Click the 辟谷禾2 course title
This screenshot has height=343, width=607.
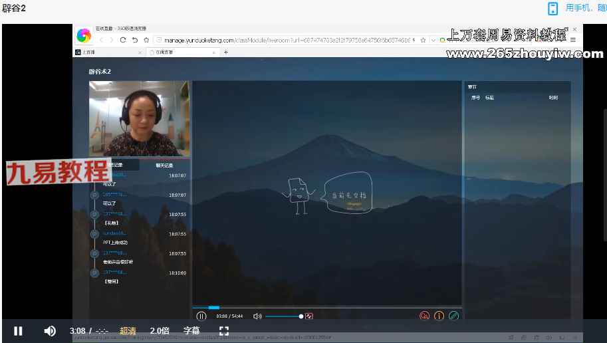pyautogui.click(x=100, y=72)
